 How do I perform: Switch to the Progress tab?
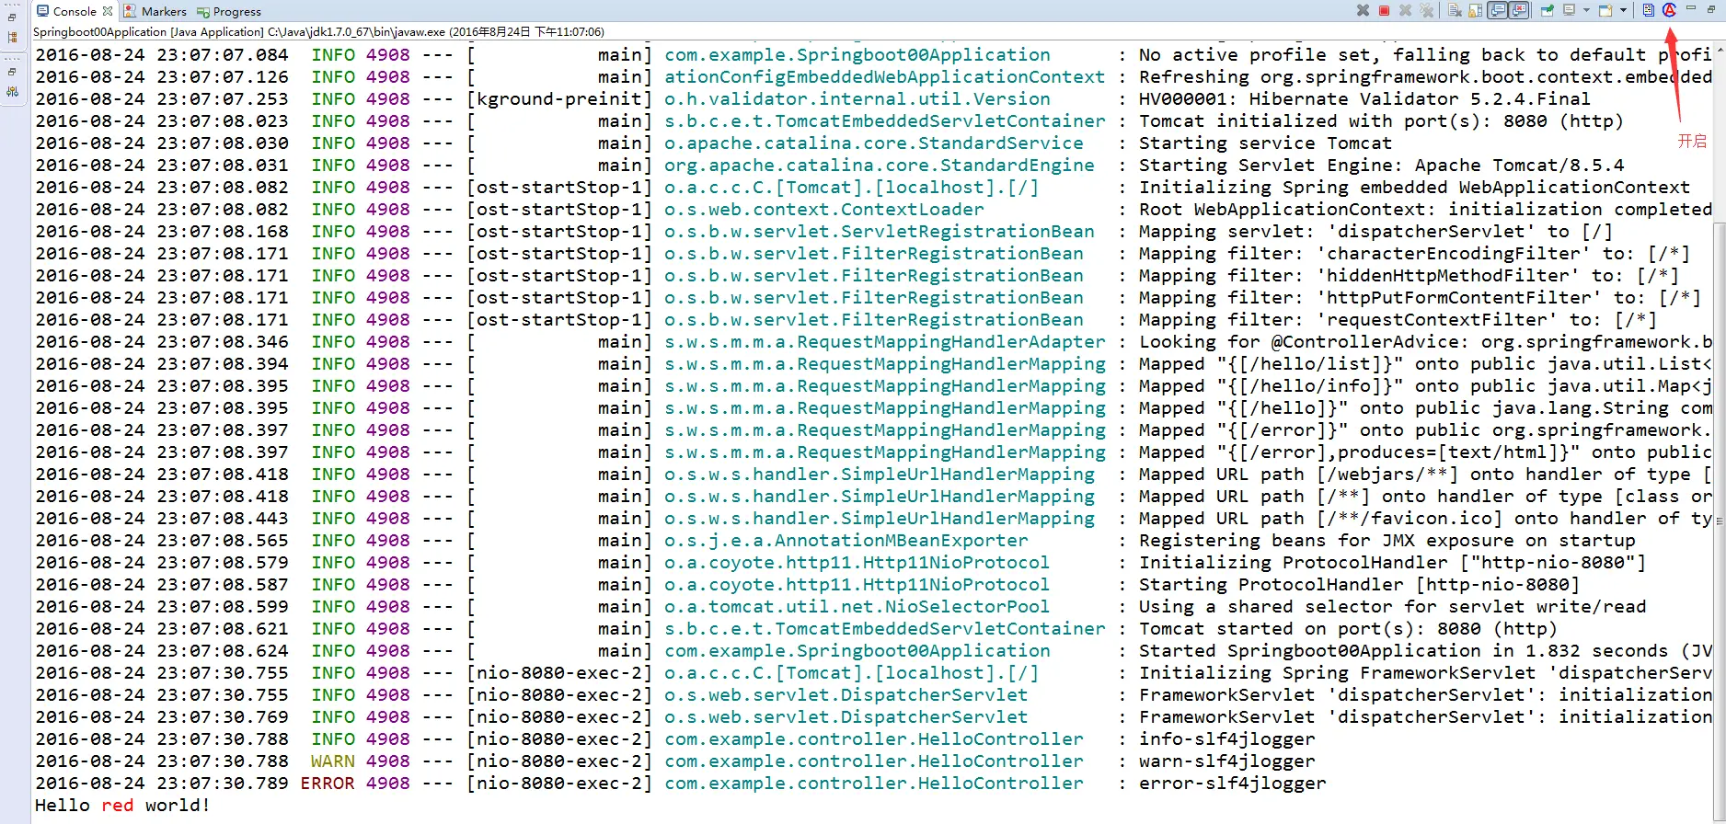point(229,11)
